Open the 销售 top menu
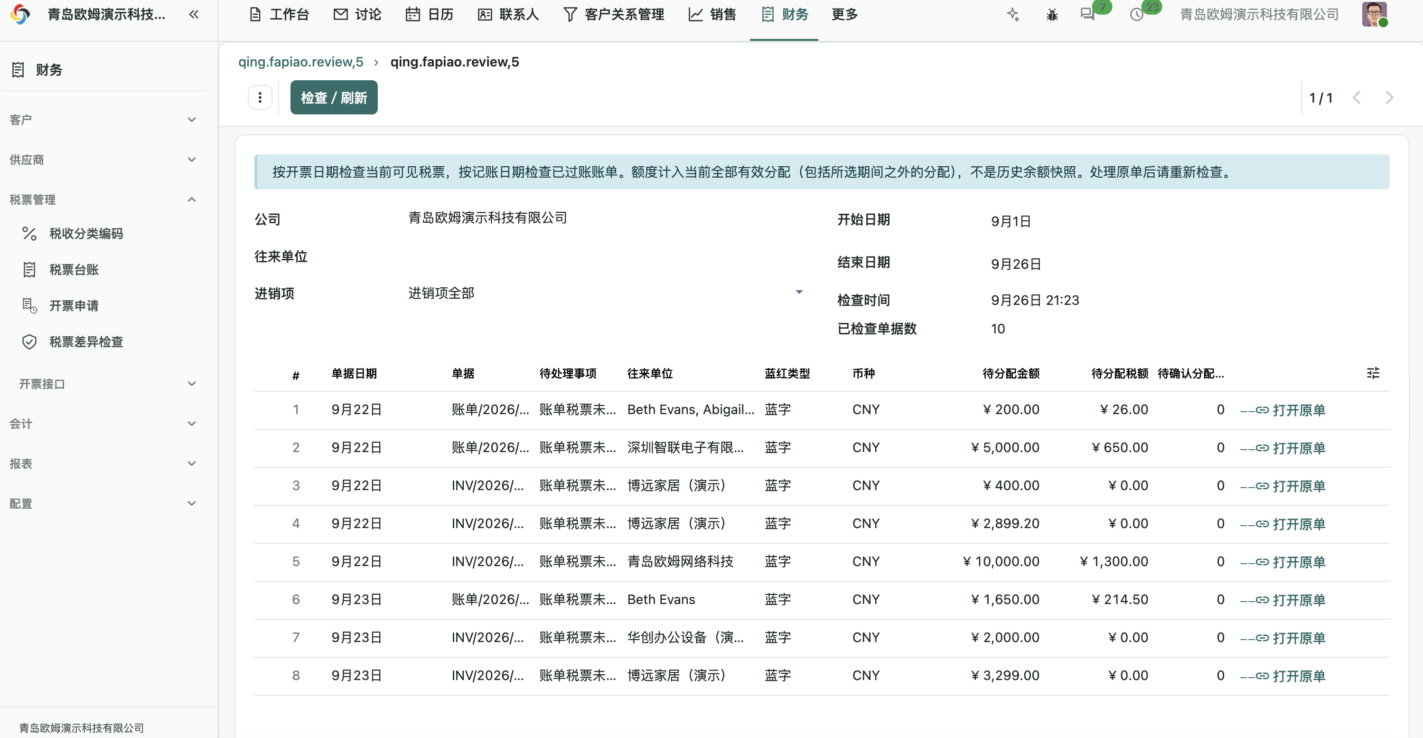 click(712, 14)
